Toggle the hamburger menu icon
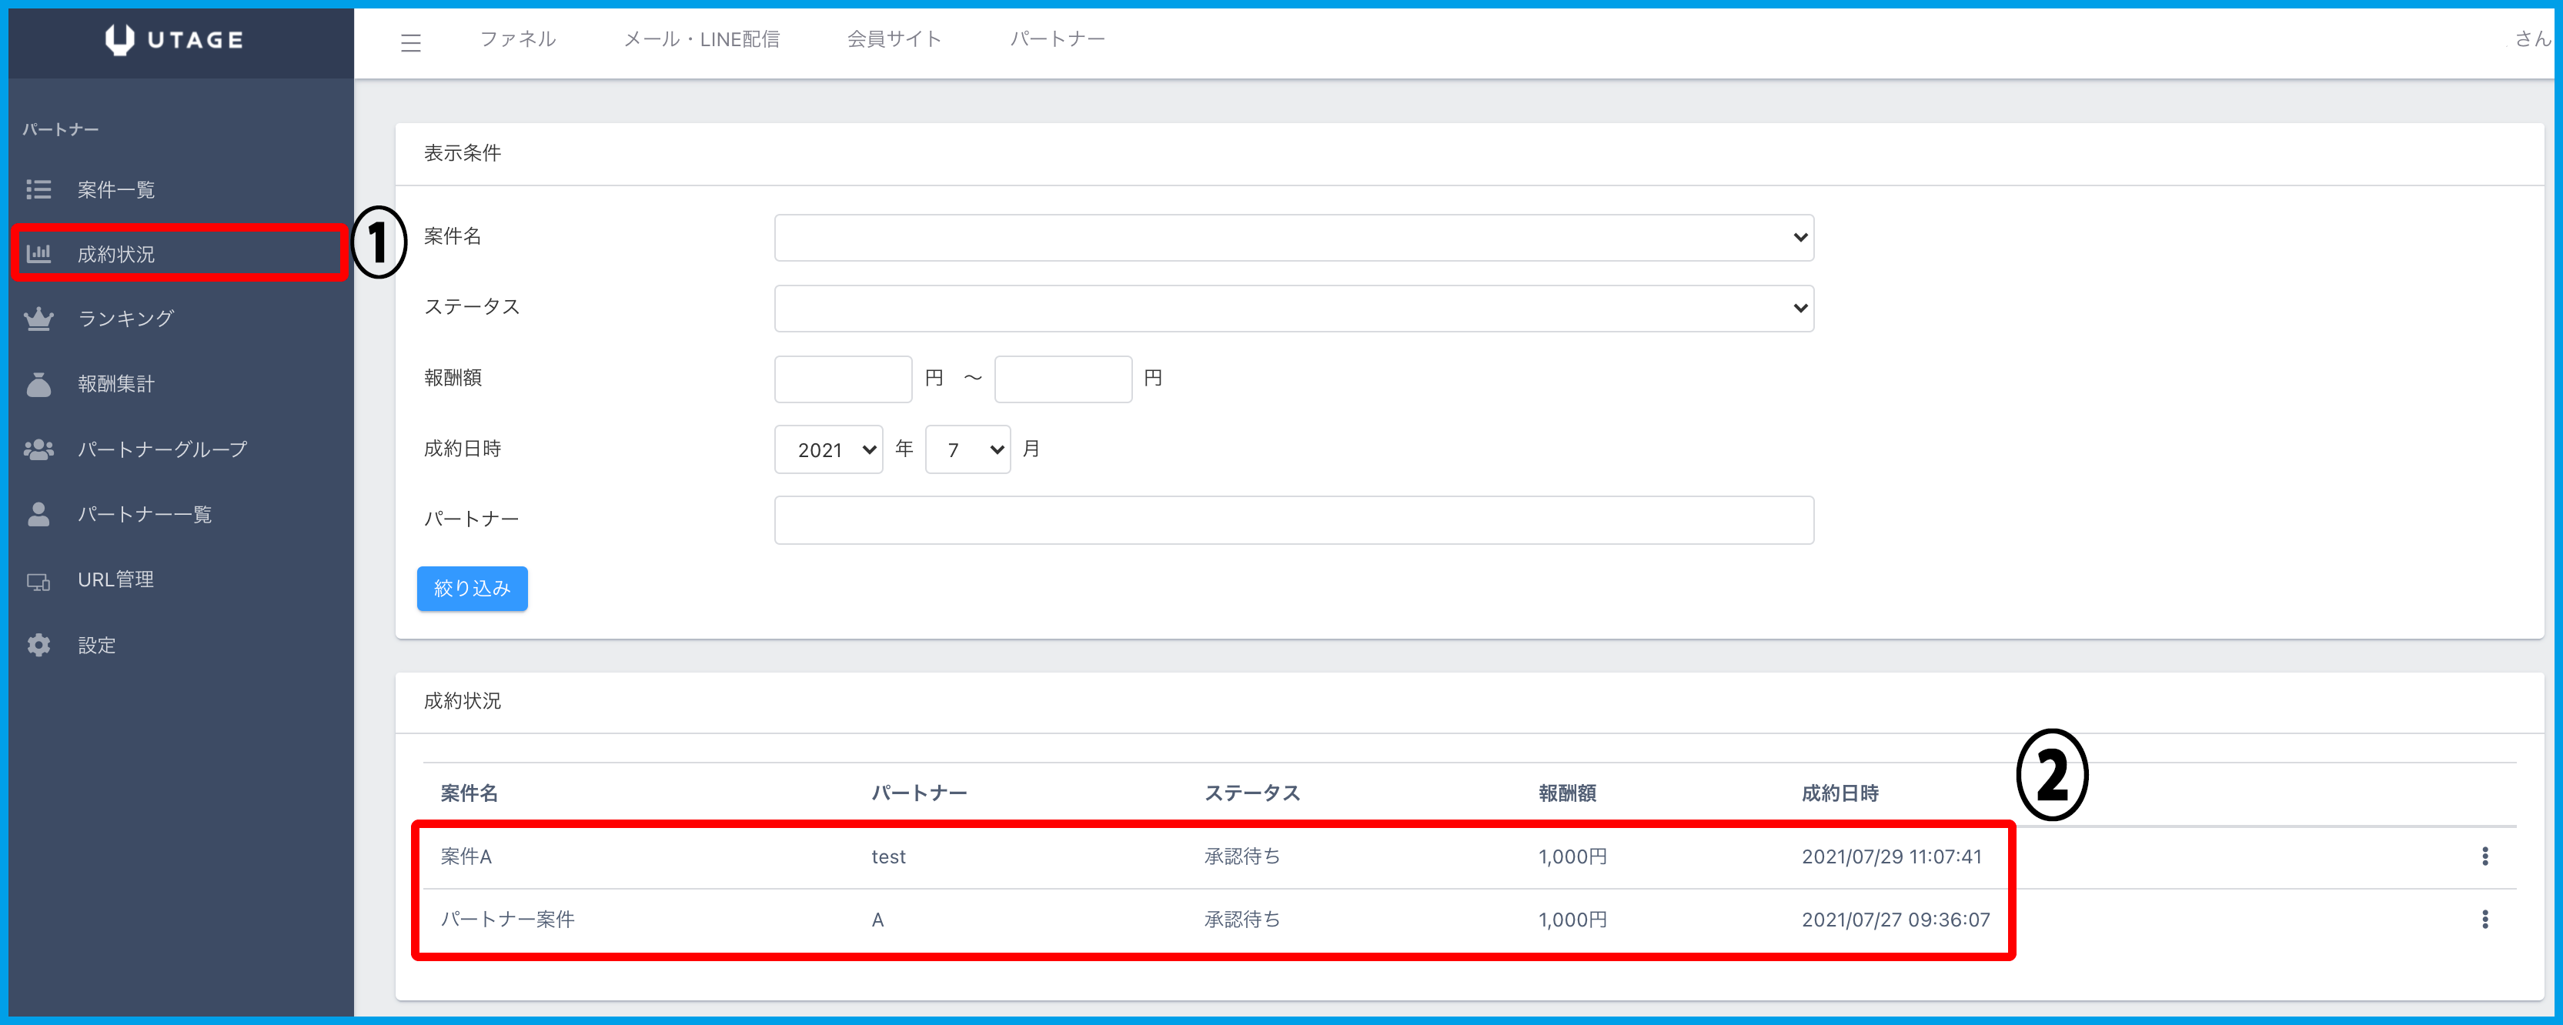The height and width of the screenshot is (1025, 2563). click(411, 43)
